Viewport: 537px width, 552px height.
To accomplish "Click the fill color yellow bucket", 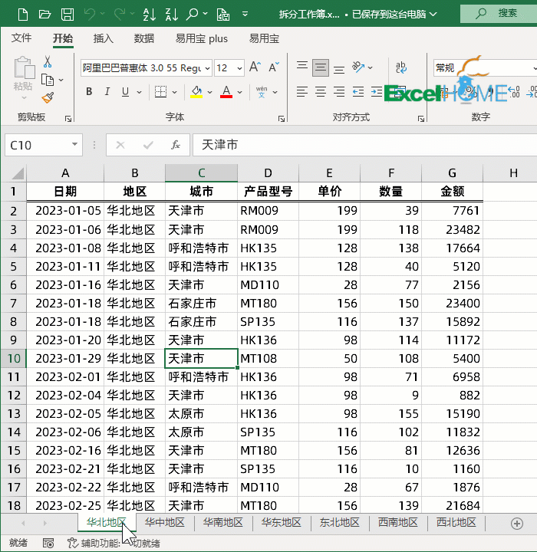I will click(196, 92).
